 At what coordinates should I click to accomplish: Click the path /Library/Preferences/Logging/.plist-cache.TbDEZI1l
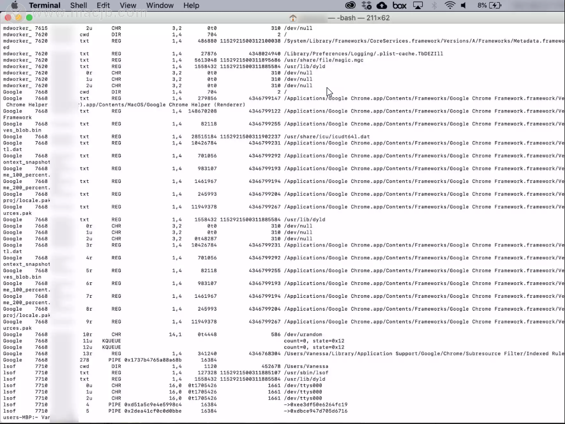click(x=363, y=53)
